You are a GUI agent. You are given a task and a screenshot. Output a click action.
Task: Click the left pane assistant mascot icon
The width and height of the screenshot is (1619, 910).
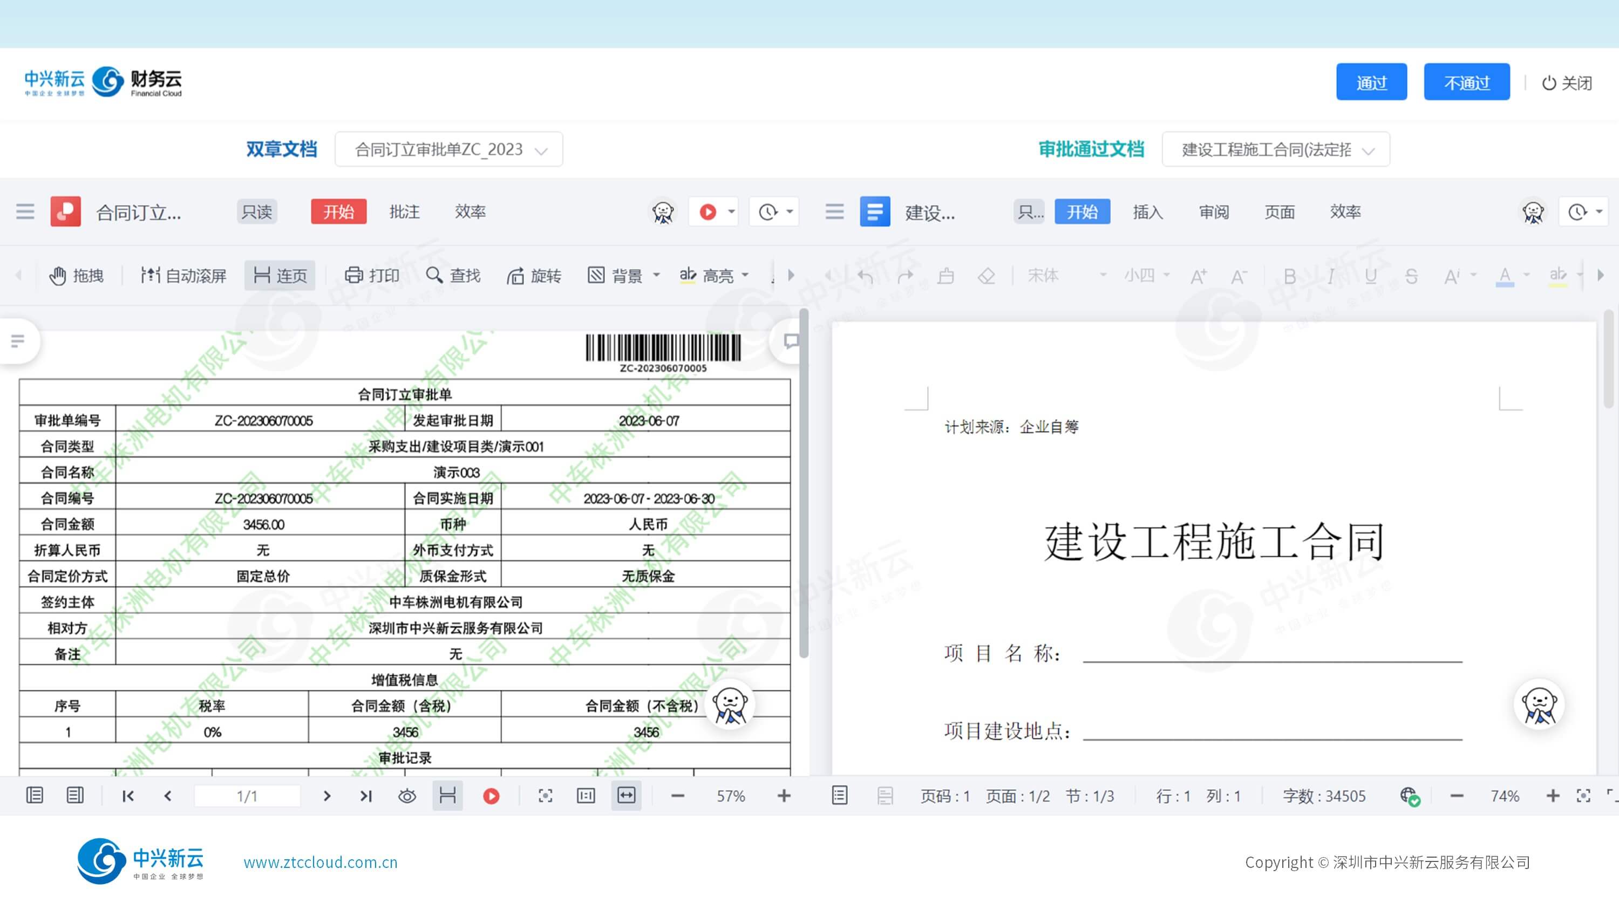(x=662, y=211)
